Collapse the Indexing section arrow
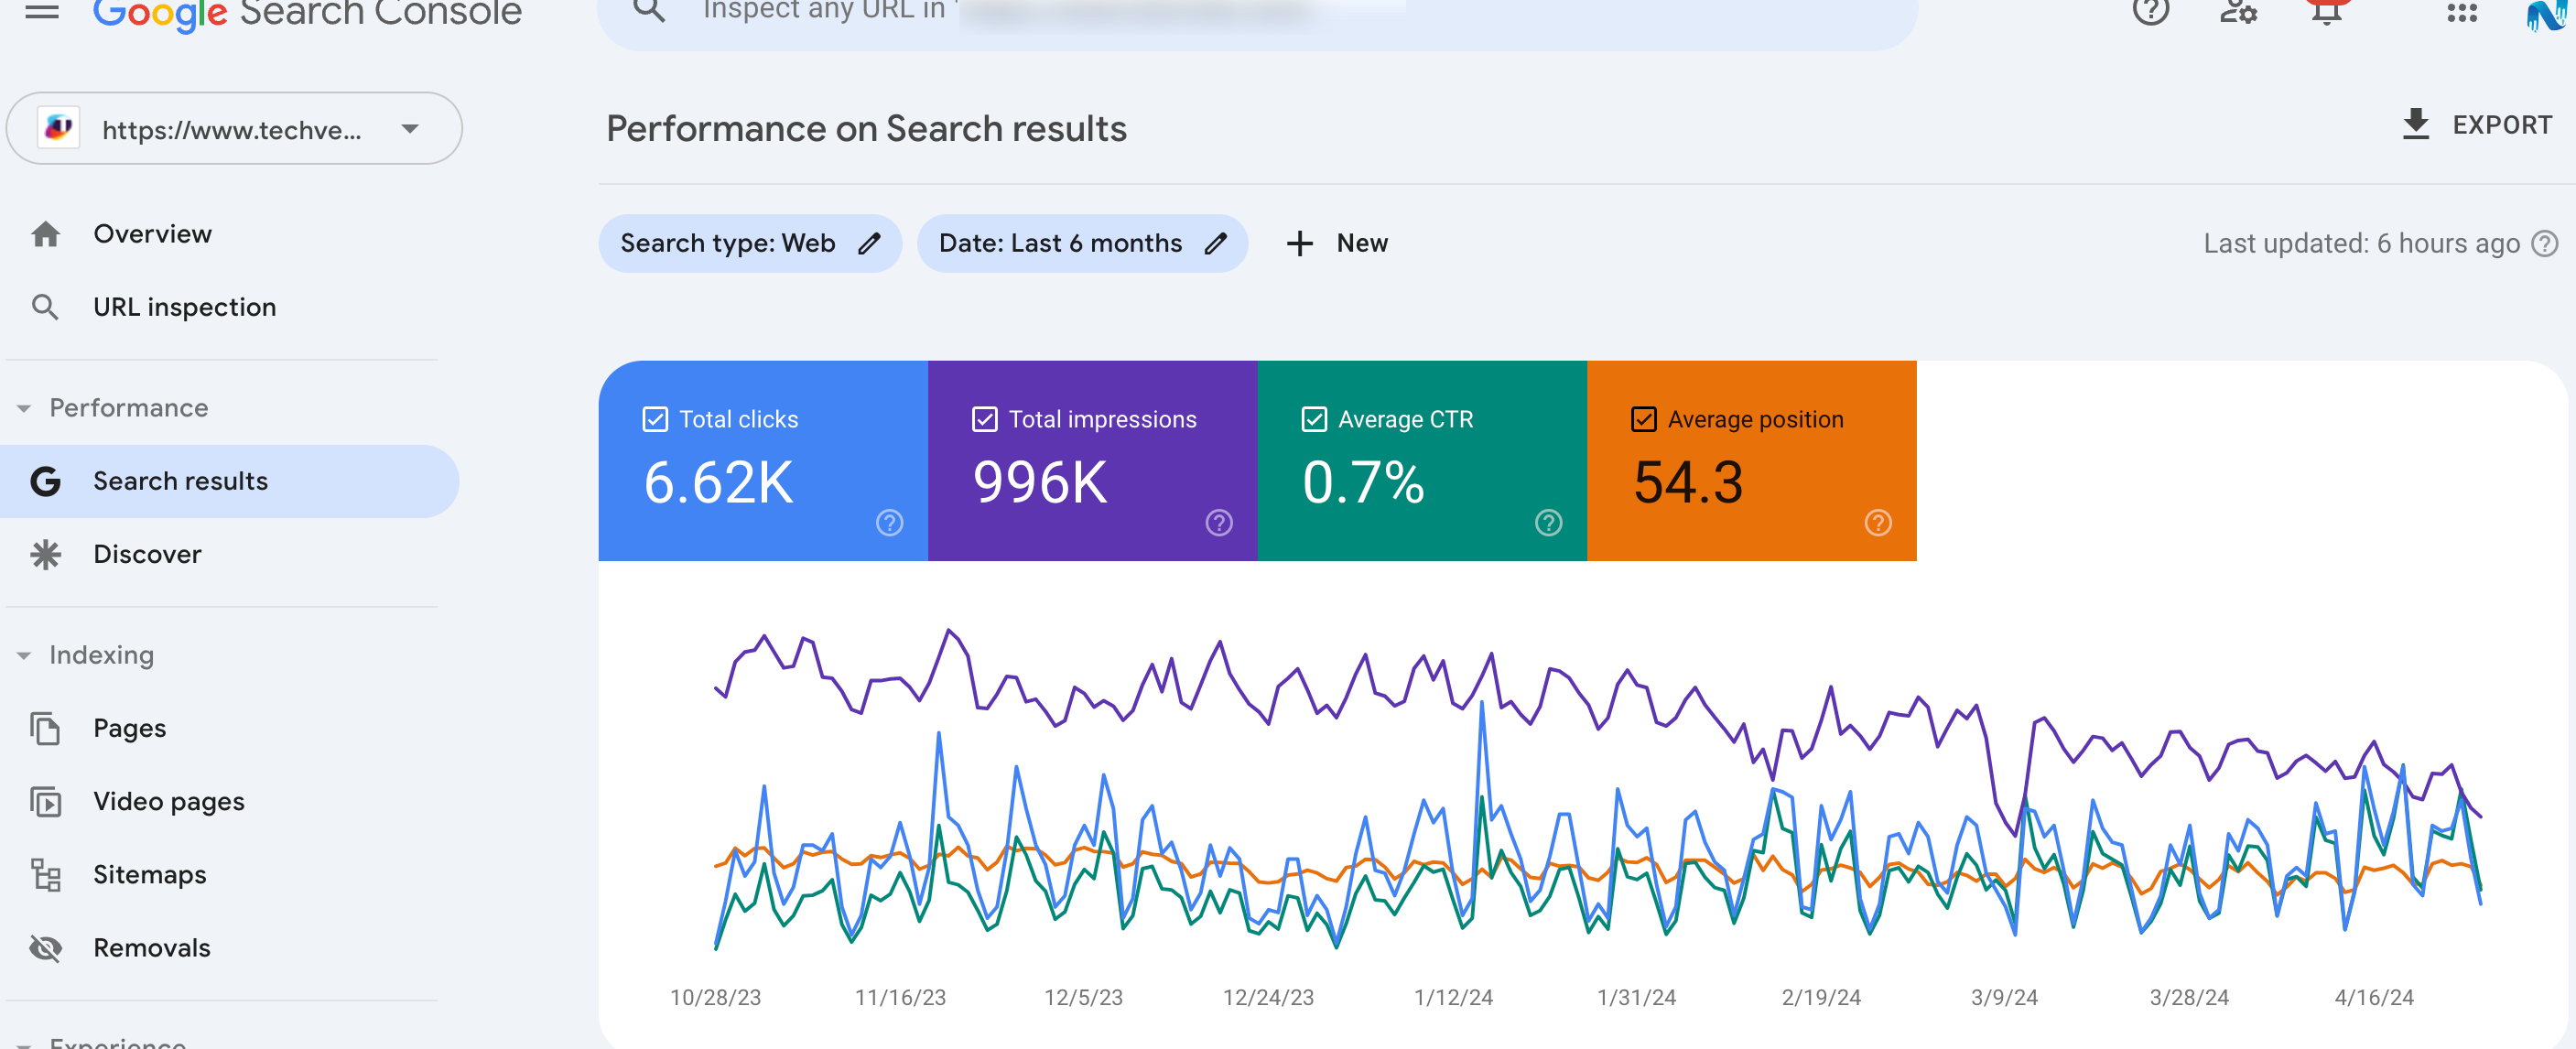Viewport: 2576px width, 1049px height. (24, 655)
